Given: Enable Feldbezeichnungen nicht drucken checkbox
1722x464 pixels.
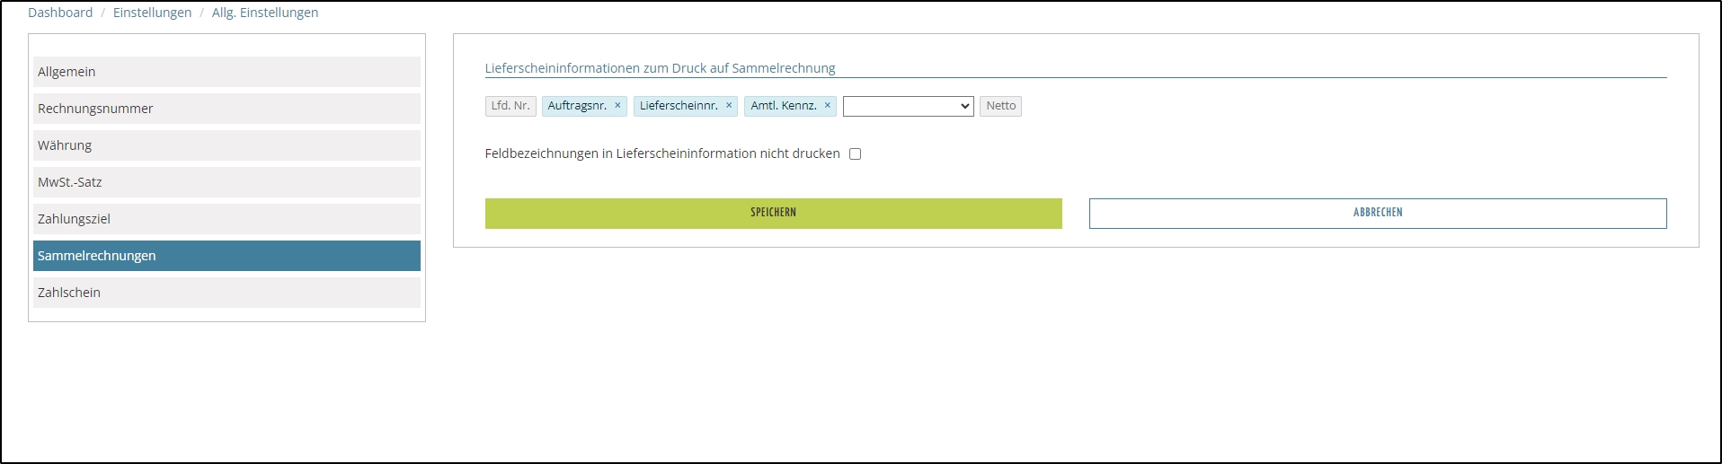Looking at the screenshot, I should 855,154.
